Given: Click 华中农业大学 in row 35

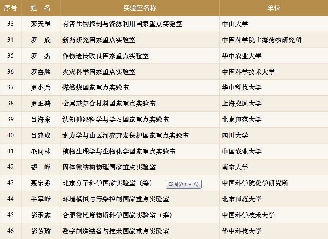Looking at the screenshot, I should pyautogui.click(x=242, y=56).
